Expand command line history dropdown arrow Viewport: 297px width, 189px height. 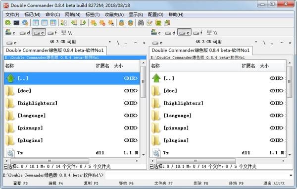pyautogui.click(x=291, y=175)
